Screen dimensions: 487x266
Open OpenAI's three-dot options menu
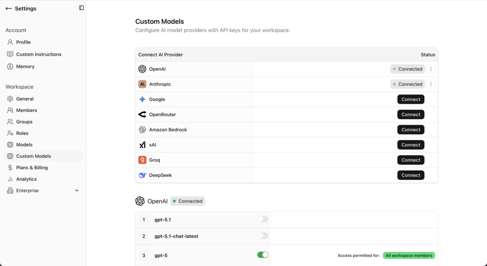(431, 69)
